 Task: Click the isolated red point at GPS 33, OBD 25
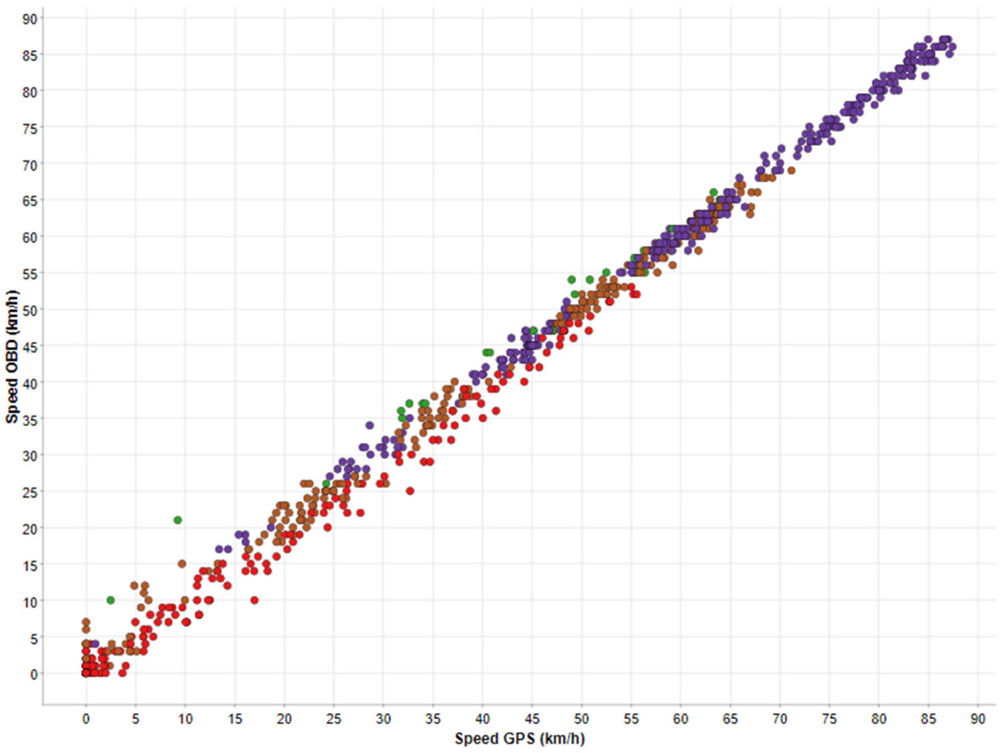(410, 491)
